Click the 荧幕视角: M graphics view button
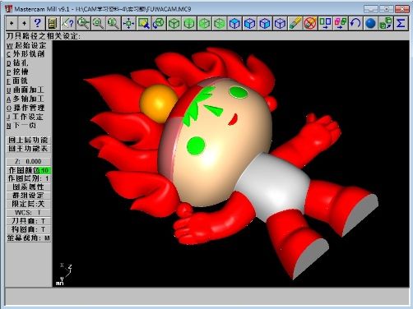This screenshot has height=309, width=413. point(28,238)
